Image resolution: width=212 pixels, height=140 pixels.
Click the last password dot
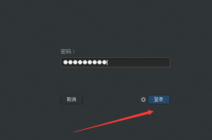(104, 62)
